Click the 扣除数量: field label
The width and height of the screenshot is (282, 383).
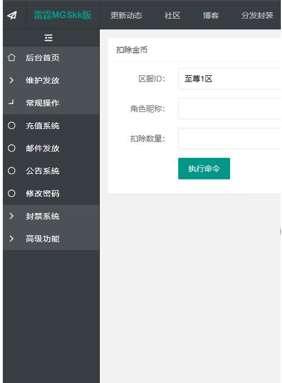148,139
